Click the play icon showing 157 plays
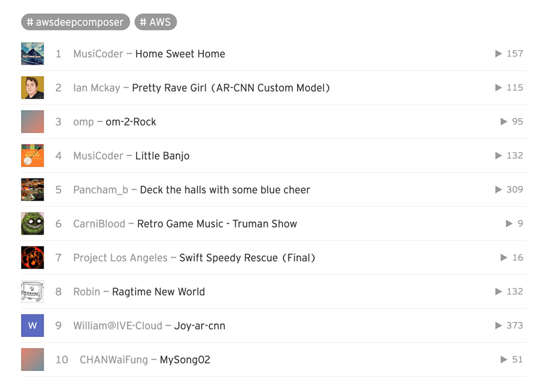 [x=498, y=54]
